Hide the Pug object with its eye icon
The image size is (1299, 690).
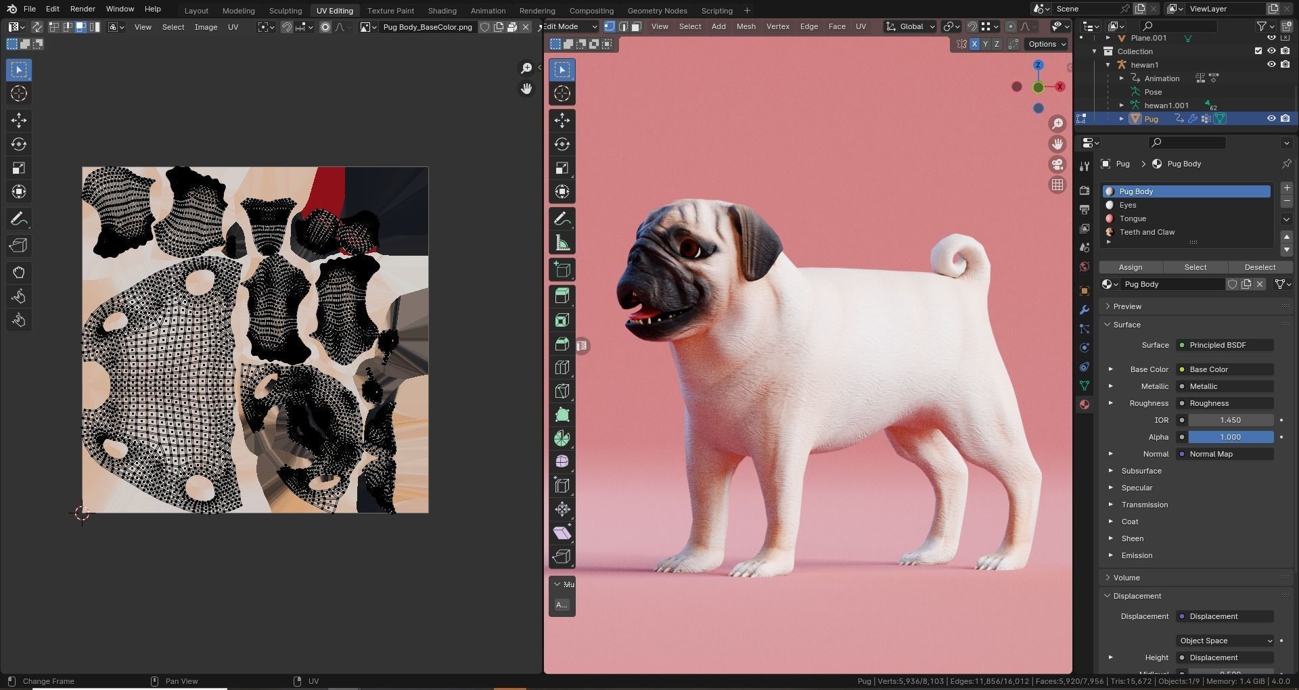[1271, 118]
